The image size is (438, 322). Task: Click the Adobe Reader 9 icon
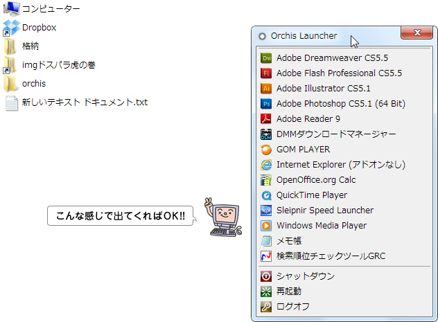click(266, 119)
